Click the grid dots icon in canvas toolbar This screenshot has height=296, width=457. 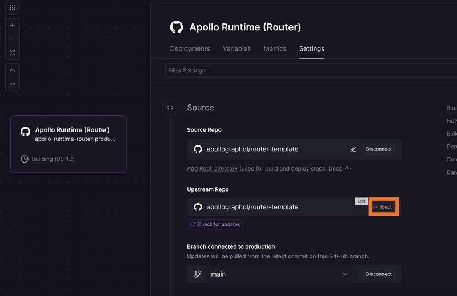(13, 8)
